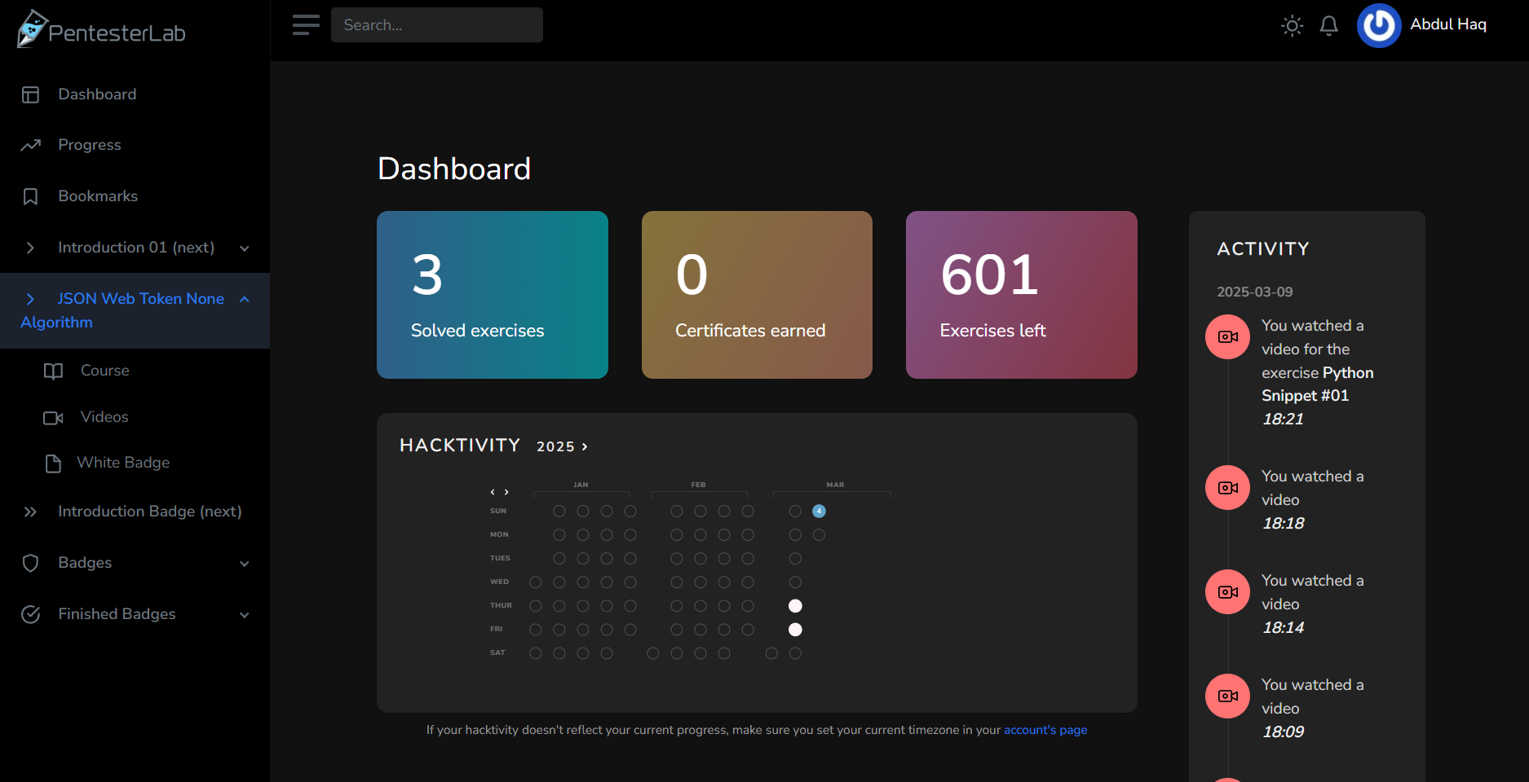Click the Finished Badges check-circle icon
This screenshot has width=1529, height=782.
coord(31,614)
